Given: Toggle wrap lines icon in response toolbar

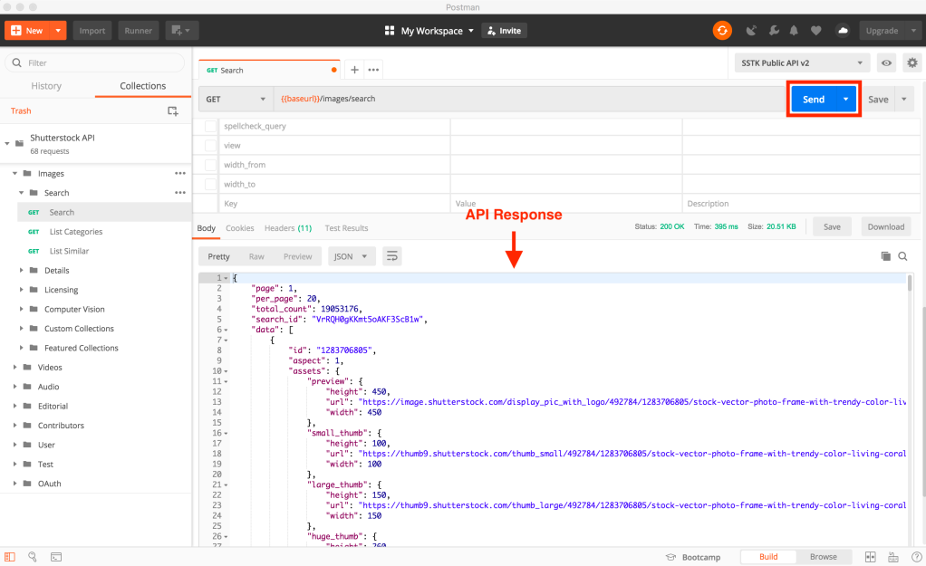Looking at the screenshot, I should coord(392,256).
